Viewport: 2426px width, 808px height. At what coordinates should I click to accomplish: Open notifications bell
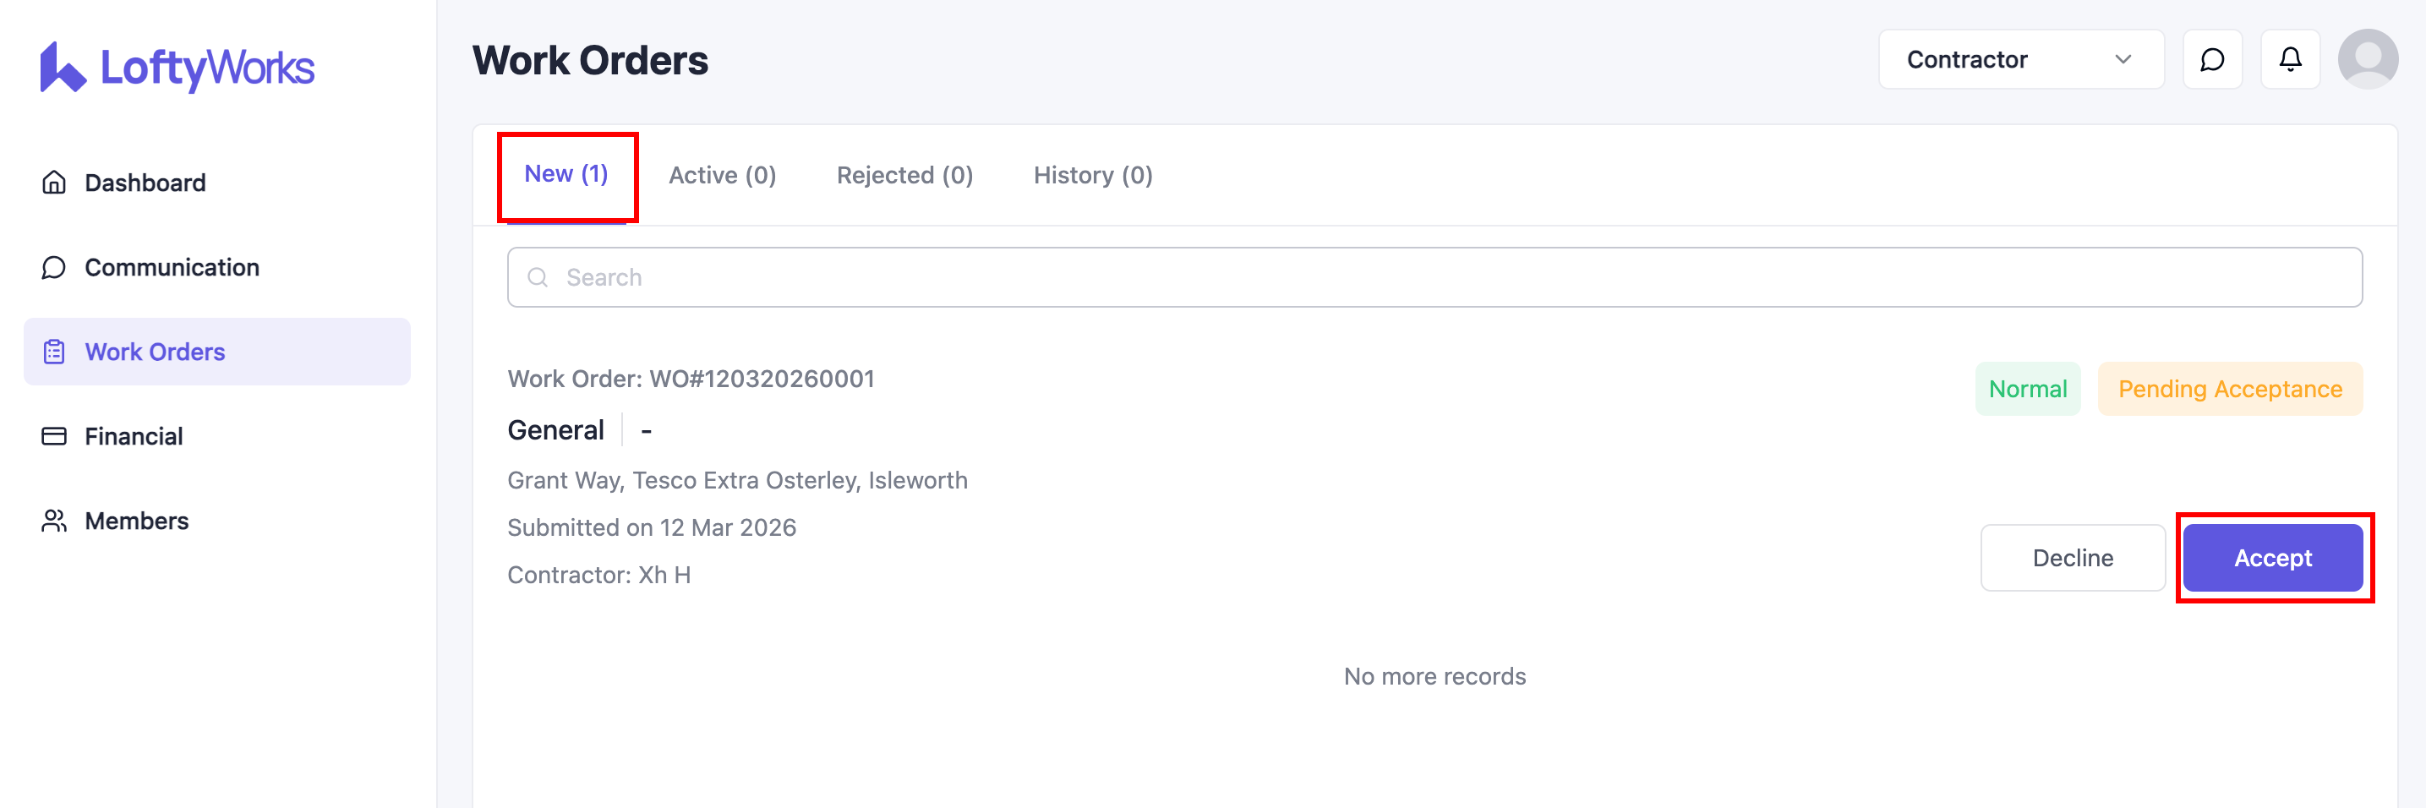pos(2289,60)
